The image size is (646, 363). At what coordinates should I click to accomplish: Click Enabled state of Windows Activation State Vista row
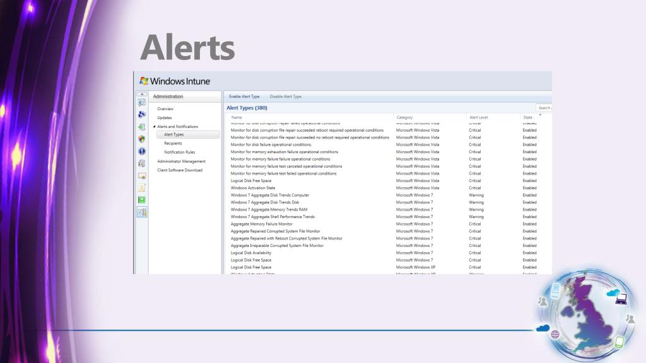[529, 188]
